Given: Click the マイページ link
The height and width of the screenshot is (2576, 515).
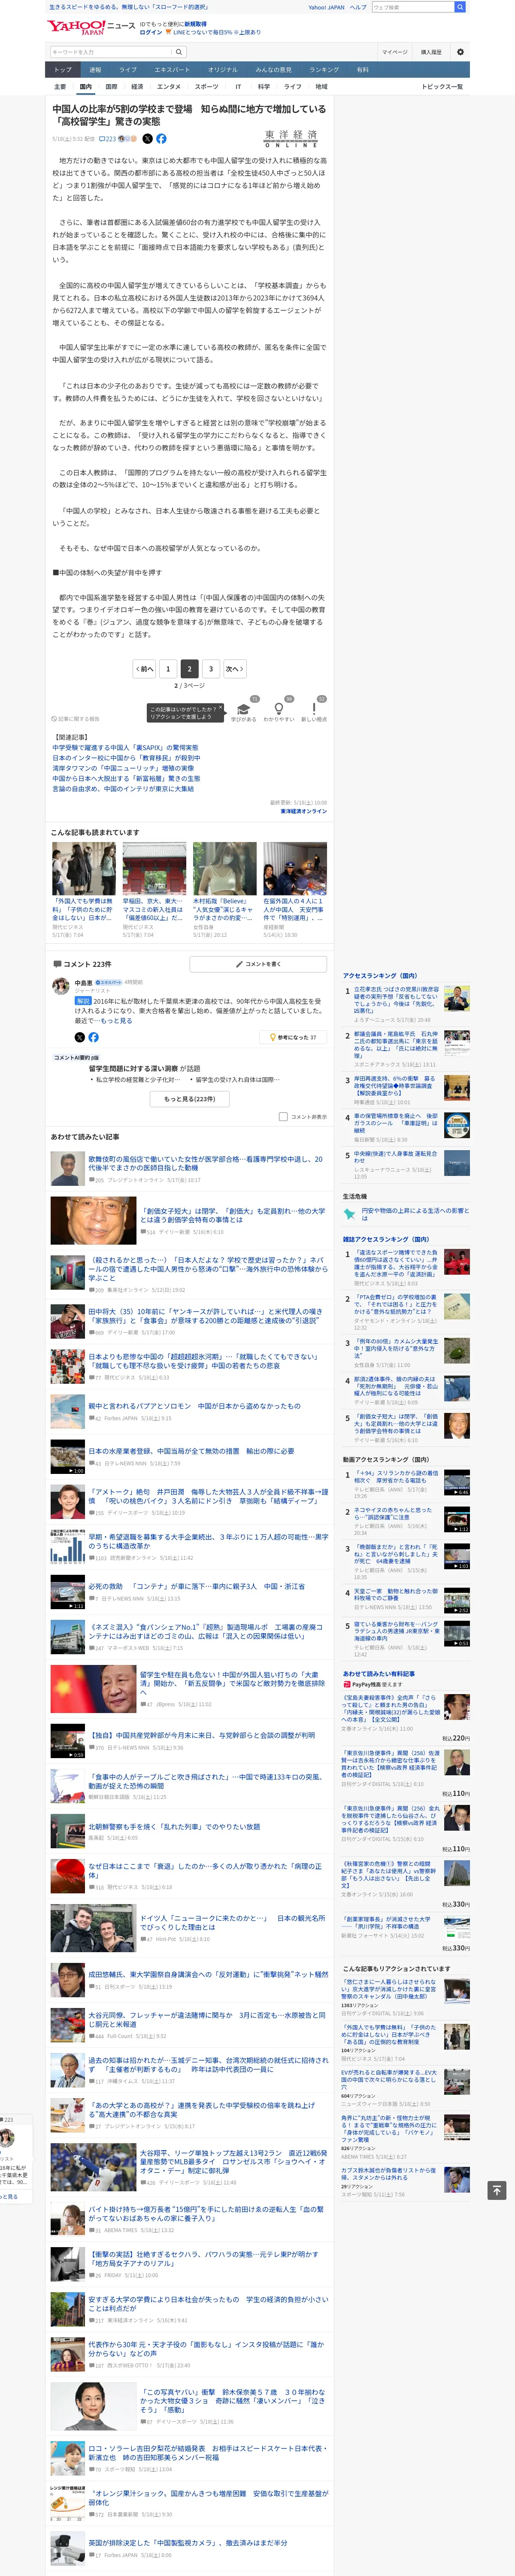Looking at the screenshot, I should click(x=394, y=52).
